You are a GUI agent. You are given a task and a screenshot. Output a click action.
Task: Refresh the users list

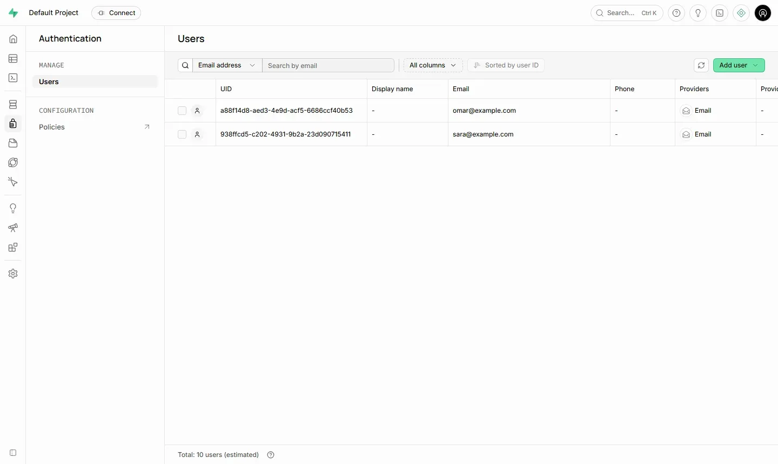701,65
